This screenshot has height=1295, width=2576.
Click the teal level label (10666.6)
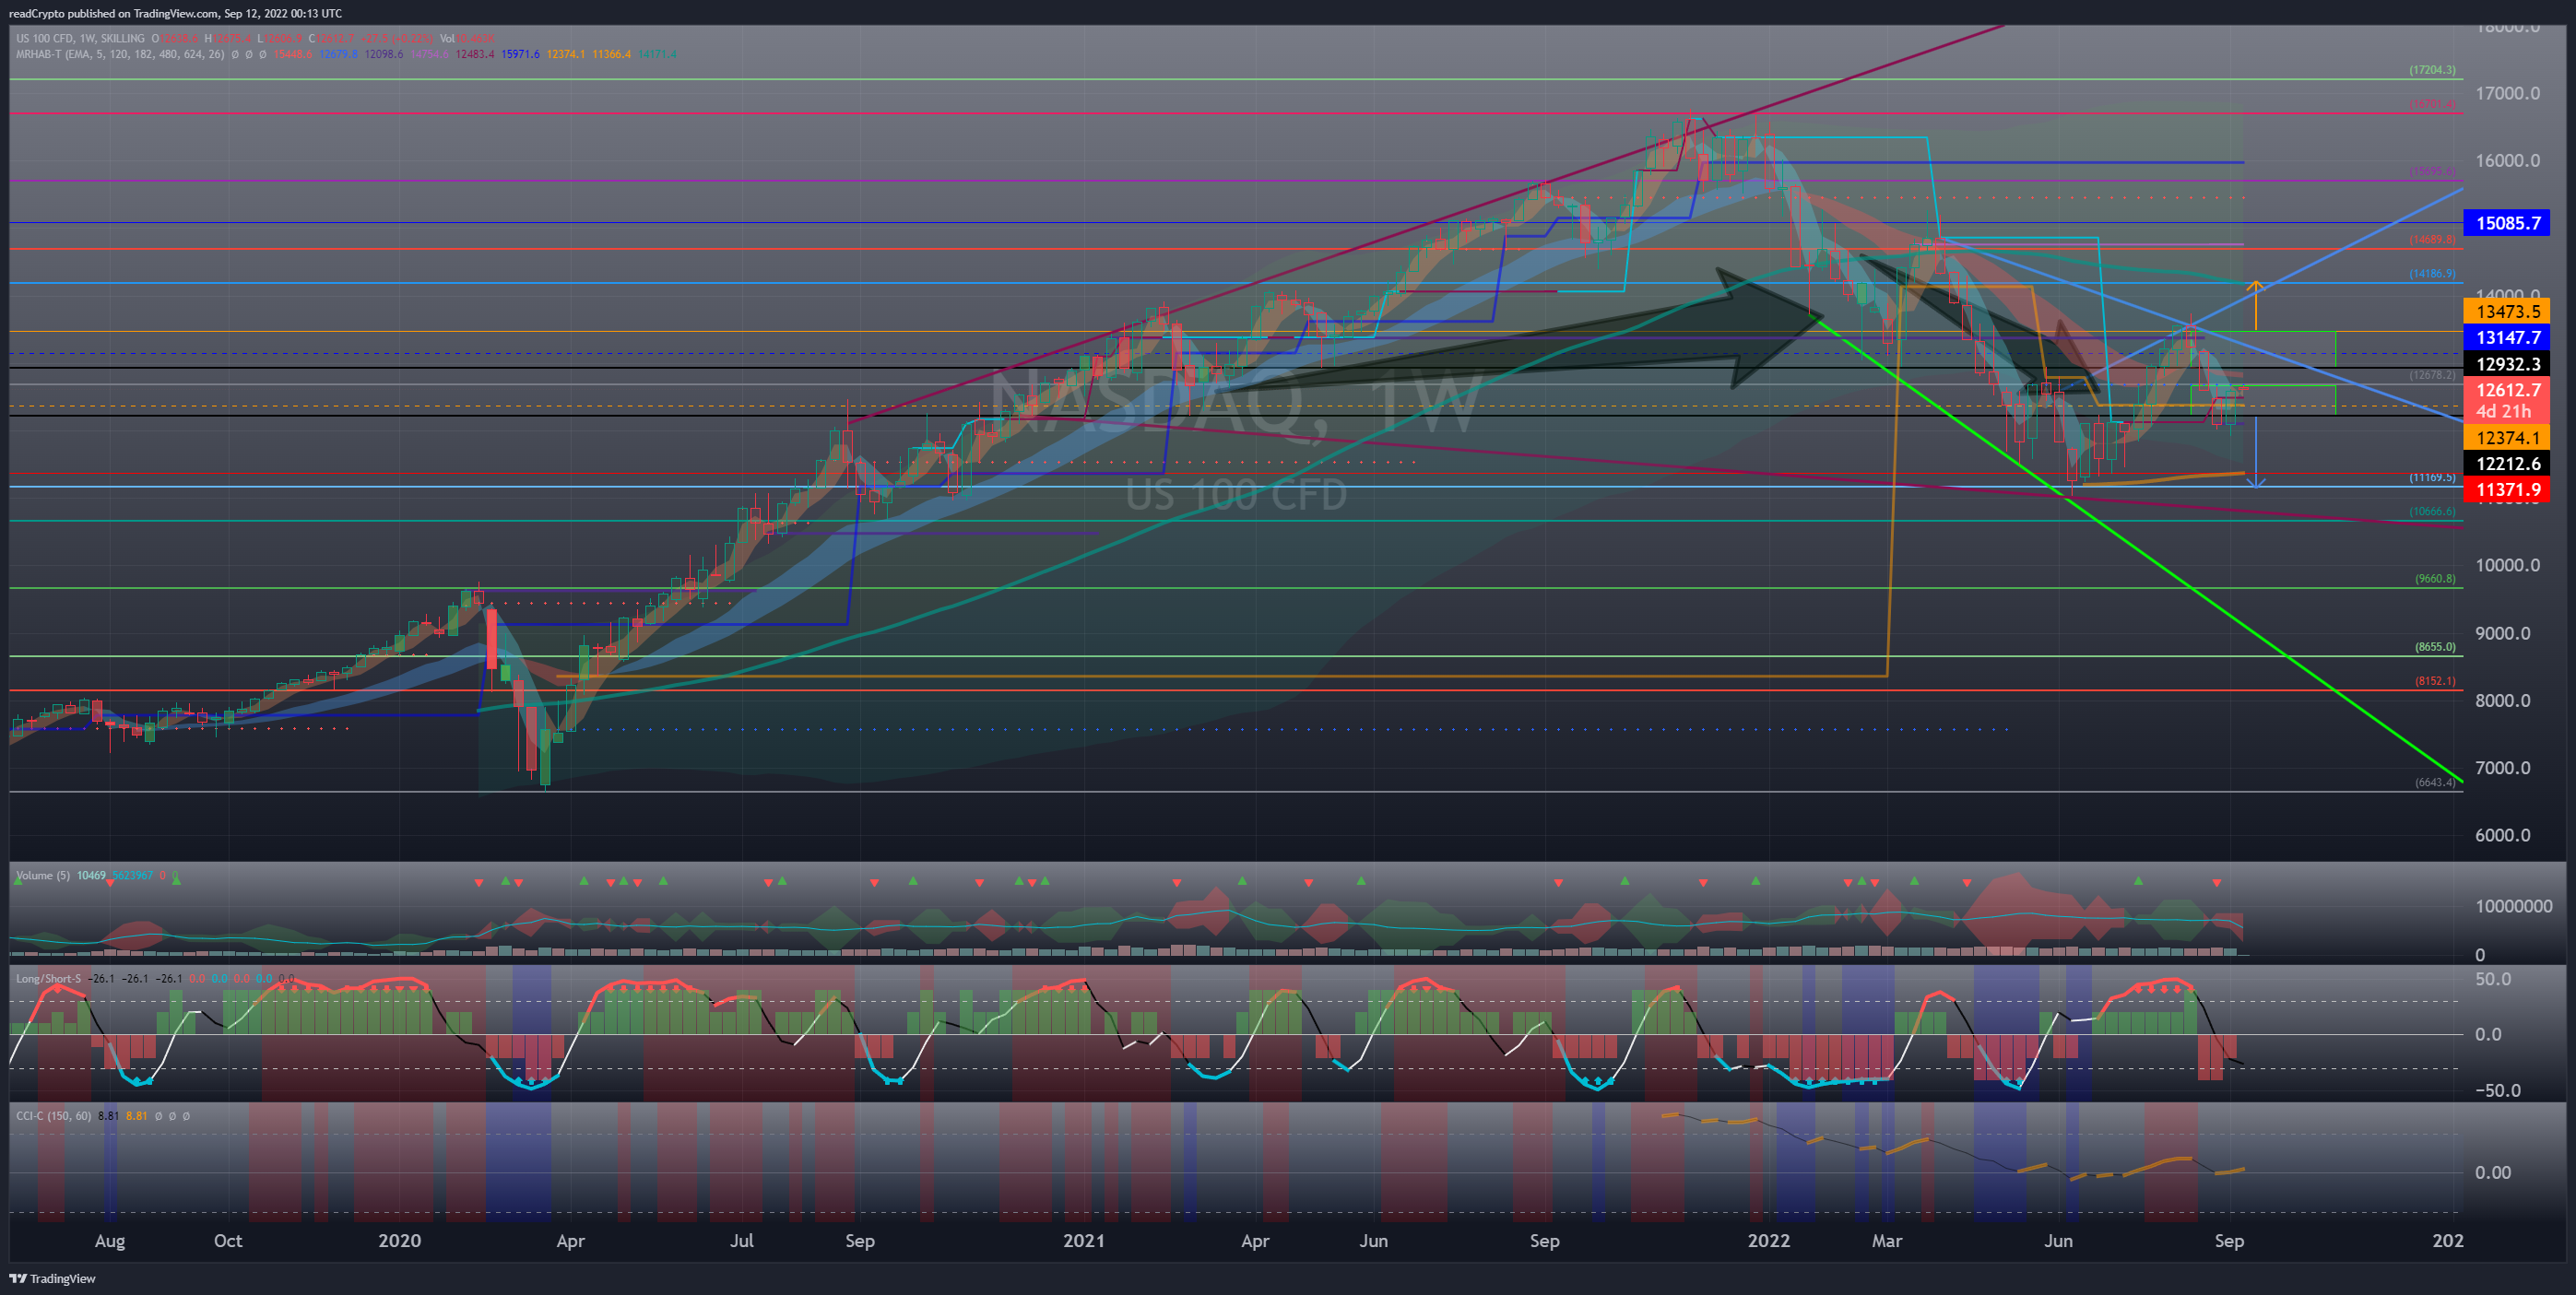(x=2432, y=512)
